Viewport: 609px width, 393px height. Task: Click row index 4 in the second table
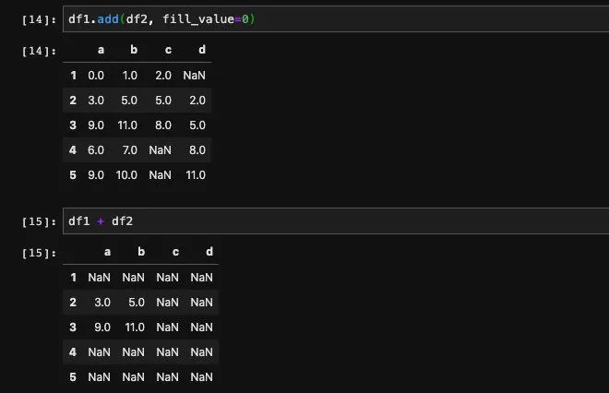point(73,351)
